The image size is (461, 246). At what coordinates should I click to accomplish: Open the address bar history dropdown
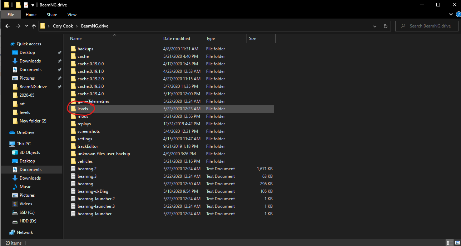(375, 26)
